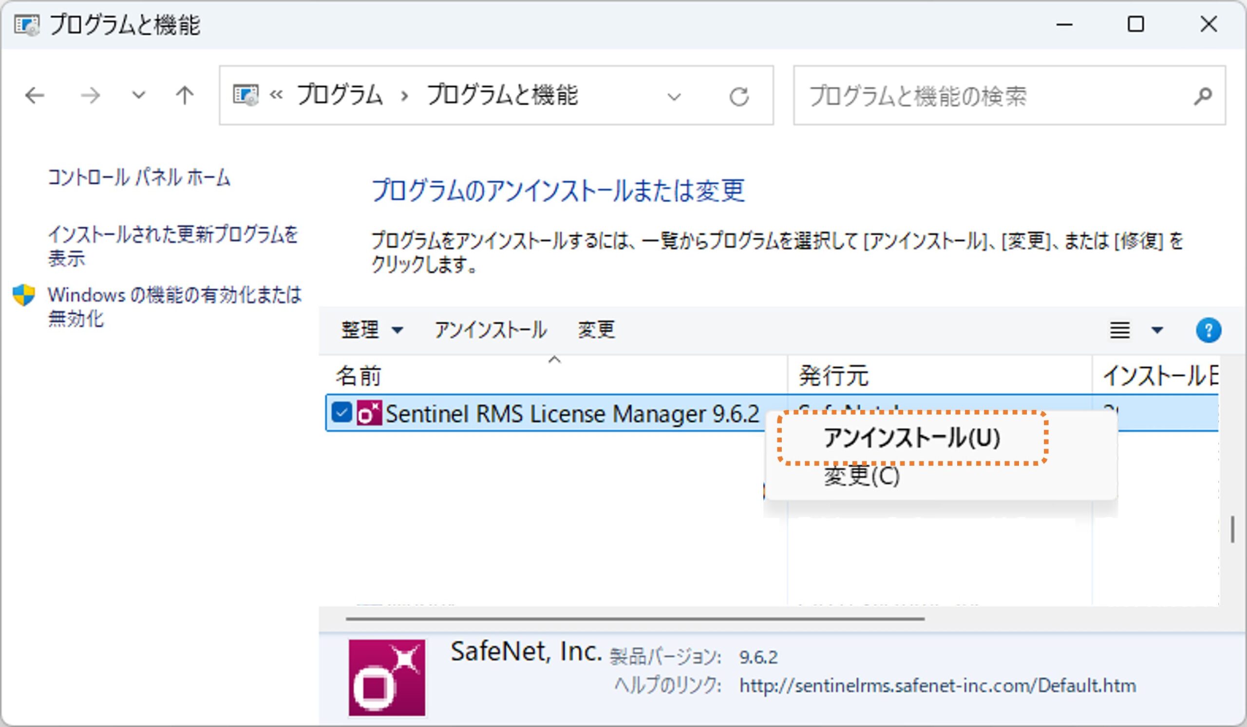This screenshot has height=727, width=1247.
Task: Click the control panel icon in address bar
Action: (x=246, y=95)
